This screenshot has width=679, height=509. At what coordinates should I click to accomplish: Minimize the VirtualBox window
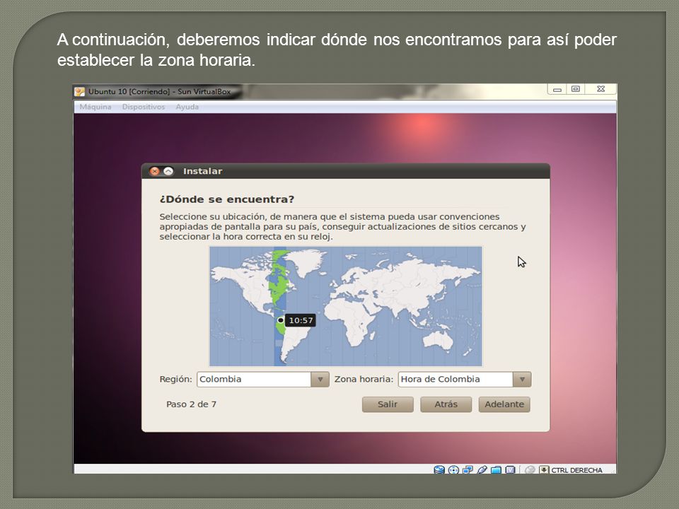[x=557, y=89]
